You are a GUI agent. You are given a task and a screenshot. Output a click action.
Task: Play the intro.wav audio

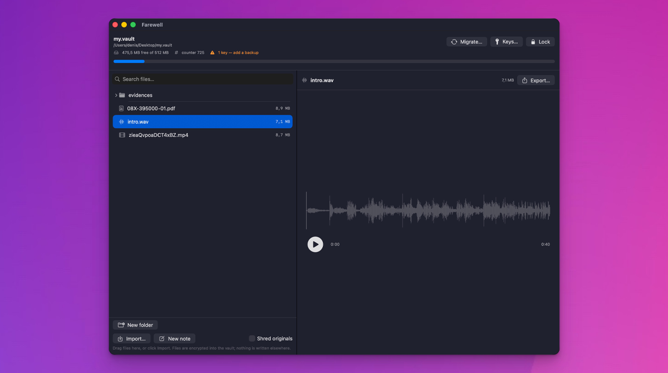click(315, 244)
